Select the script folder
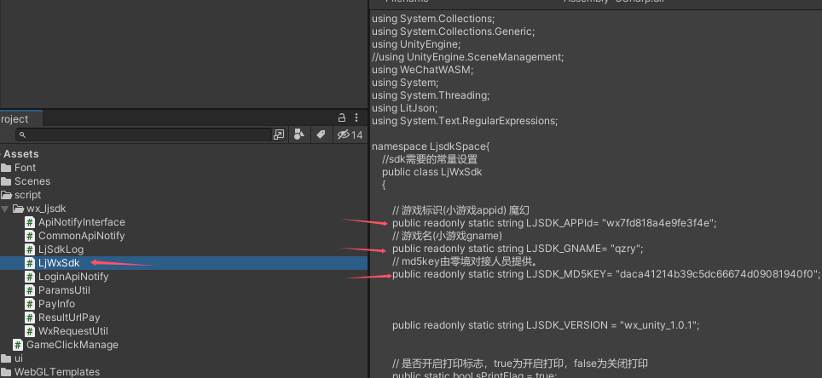The image size is (822, 378). 26,195
